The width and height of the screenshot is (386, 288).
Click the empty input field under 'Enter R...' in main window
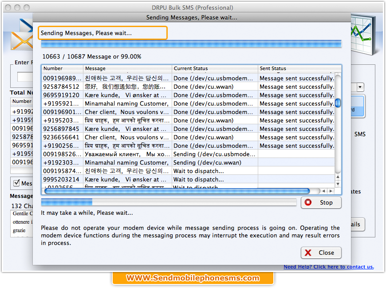pyautogui.click(x=25, y=77)
